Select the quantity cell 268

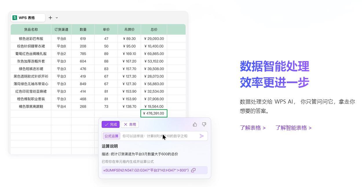[x=83, y=106]
